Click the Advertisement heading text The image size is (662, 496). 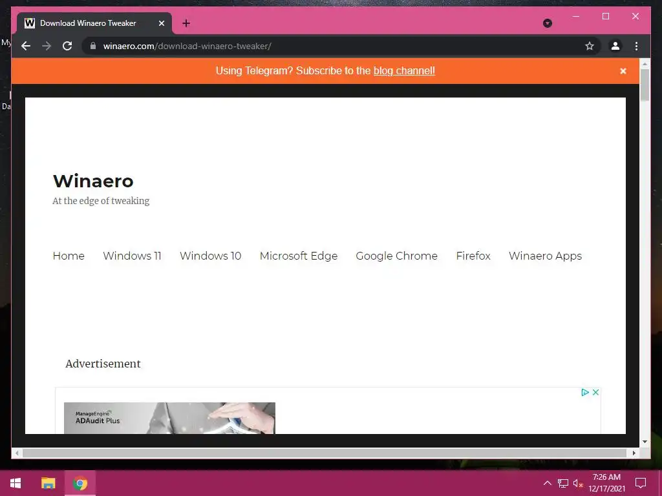tap(103, 364)
